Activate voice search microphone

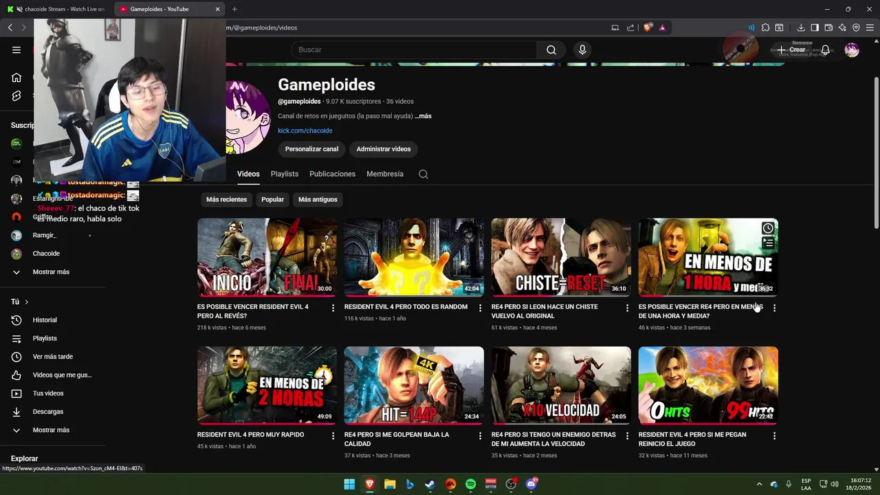pyautogui.click(x=582, y=49)
